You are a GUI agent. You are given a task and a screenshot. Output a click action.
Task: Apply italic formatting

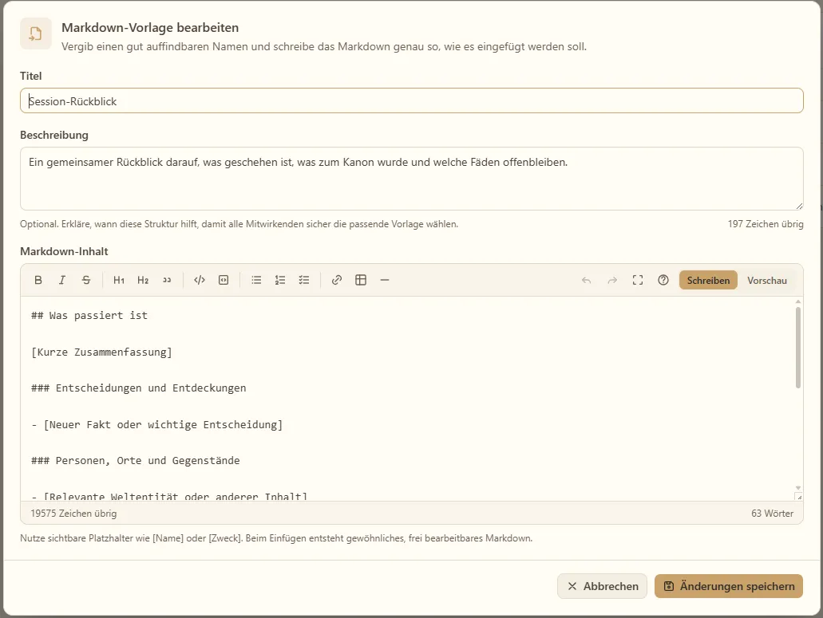[x=62, y=280]
